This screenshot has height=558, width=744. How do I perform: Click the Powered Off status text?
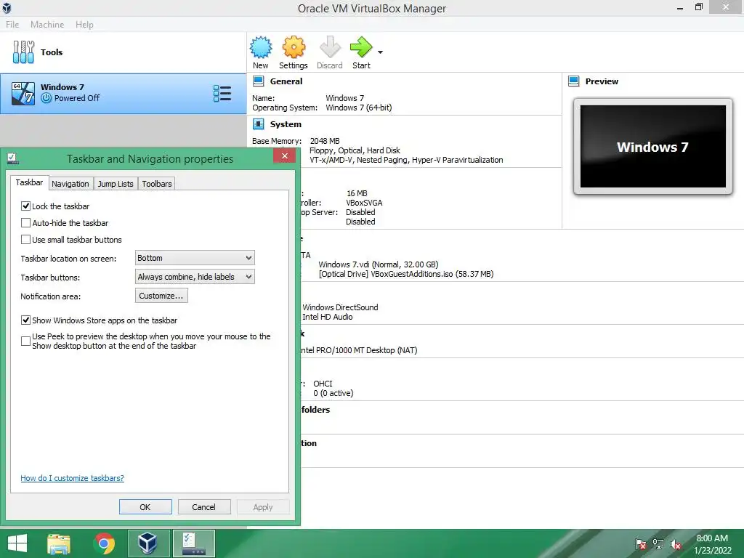point(77,98)
